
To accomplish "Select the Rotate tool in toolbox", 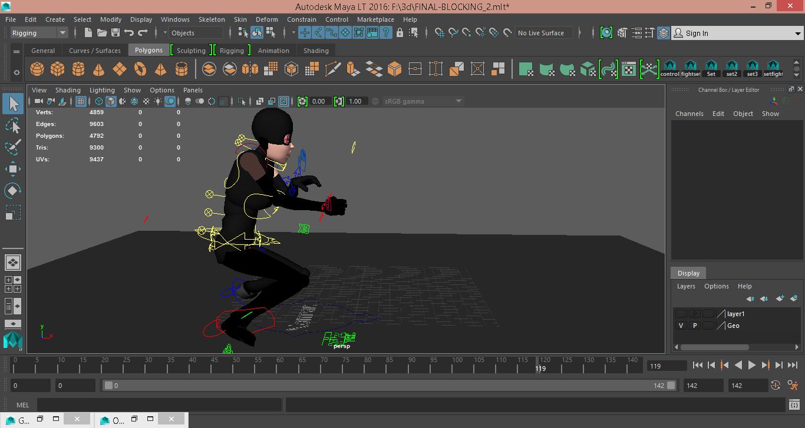I will (13, 190).
